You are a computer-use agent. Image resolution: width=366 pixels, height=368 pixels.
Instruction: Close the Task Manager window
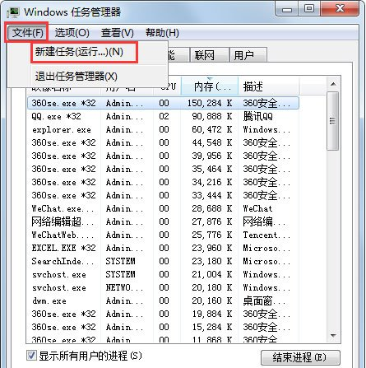pyautogui.click(x=340, y=9)
